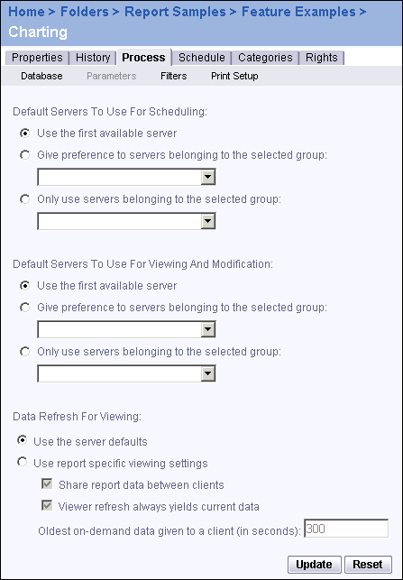Toggle 'Viewer refresh always yields current data'
The image size is (403, 580).
47,505
